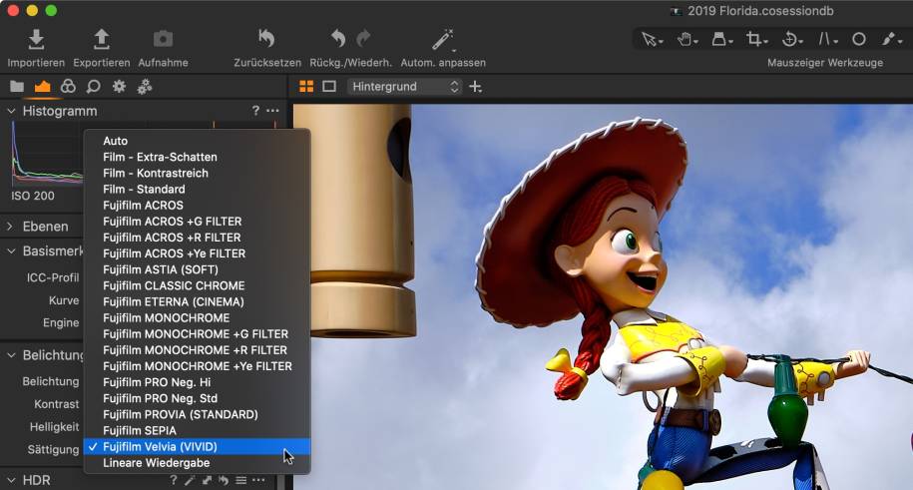This screenshot has width=913, height=490.
Task: Click HDR panel presets list icon
Action: pos(240,480)
